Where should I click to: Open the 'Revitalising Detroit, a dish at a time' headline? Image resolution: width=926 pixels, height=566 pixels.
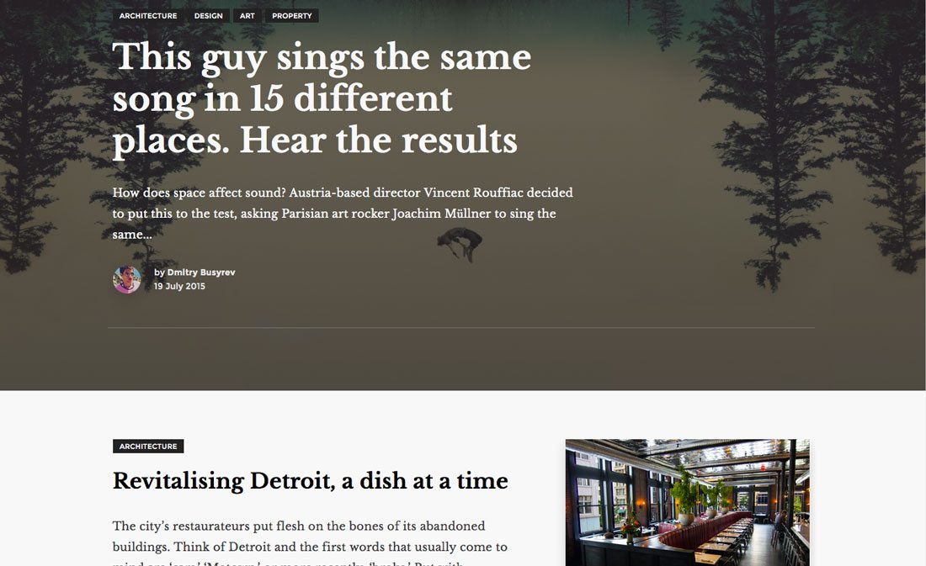(x=310, y=481)
